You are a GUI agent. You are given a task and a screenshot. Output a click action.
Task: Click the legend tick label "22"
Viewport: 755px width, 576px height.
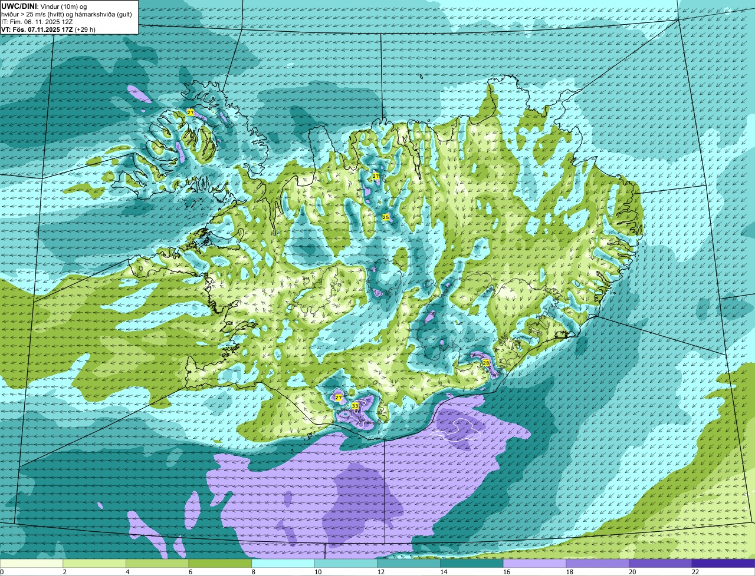click(x=695, y=572)
